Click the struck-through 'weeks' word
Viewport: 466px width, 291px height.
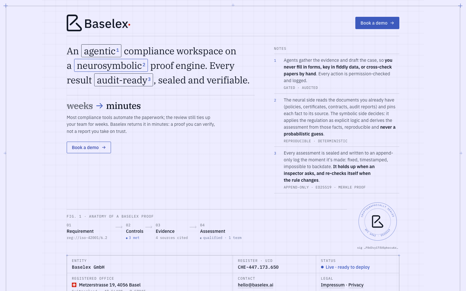(x=80, y=106)
